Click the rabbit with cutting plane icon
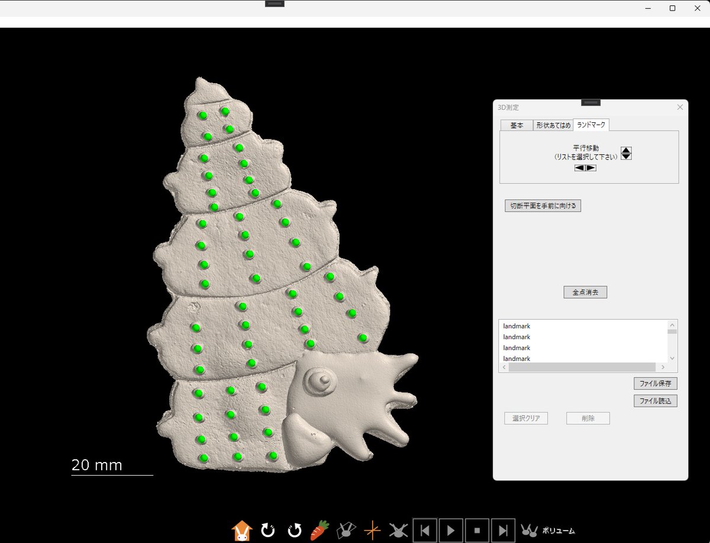 346,531
